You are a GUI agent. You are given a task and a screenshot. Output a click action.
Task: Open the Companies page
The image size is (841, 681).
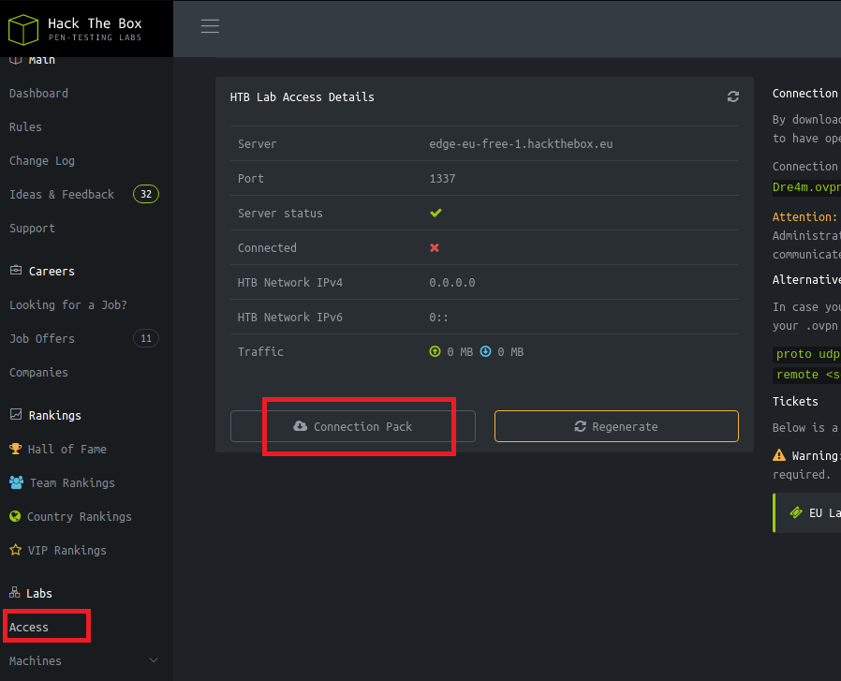38,373
